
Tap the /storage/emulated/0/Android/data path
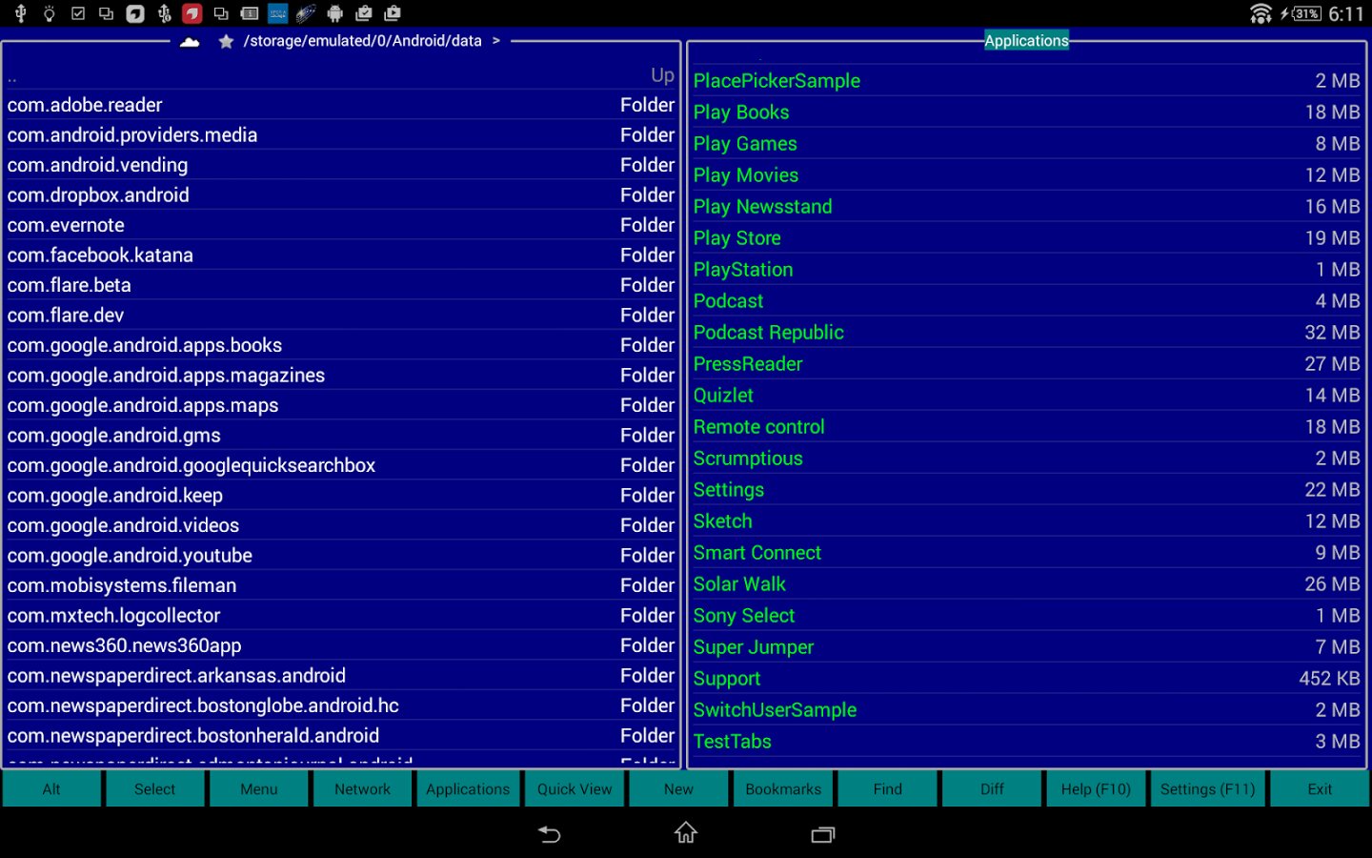[363, 41]
